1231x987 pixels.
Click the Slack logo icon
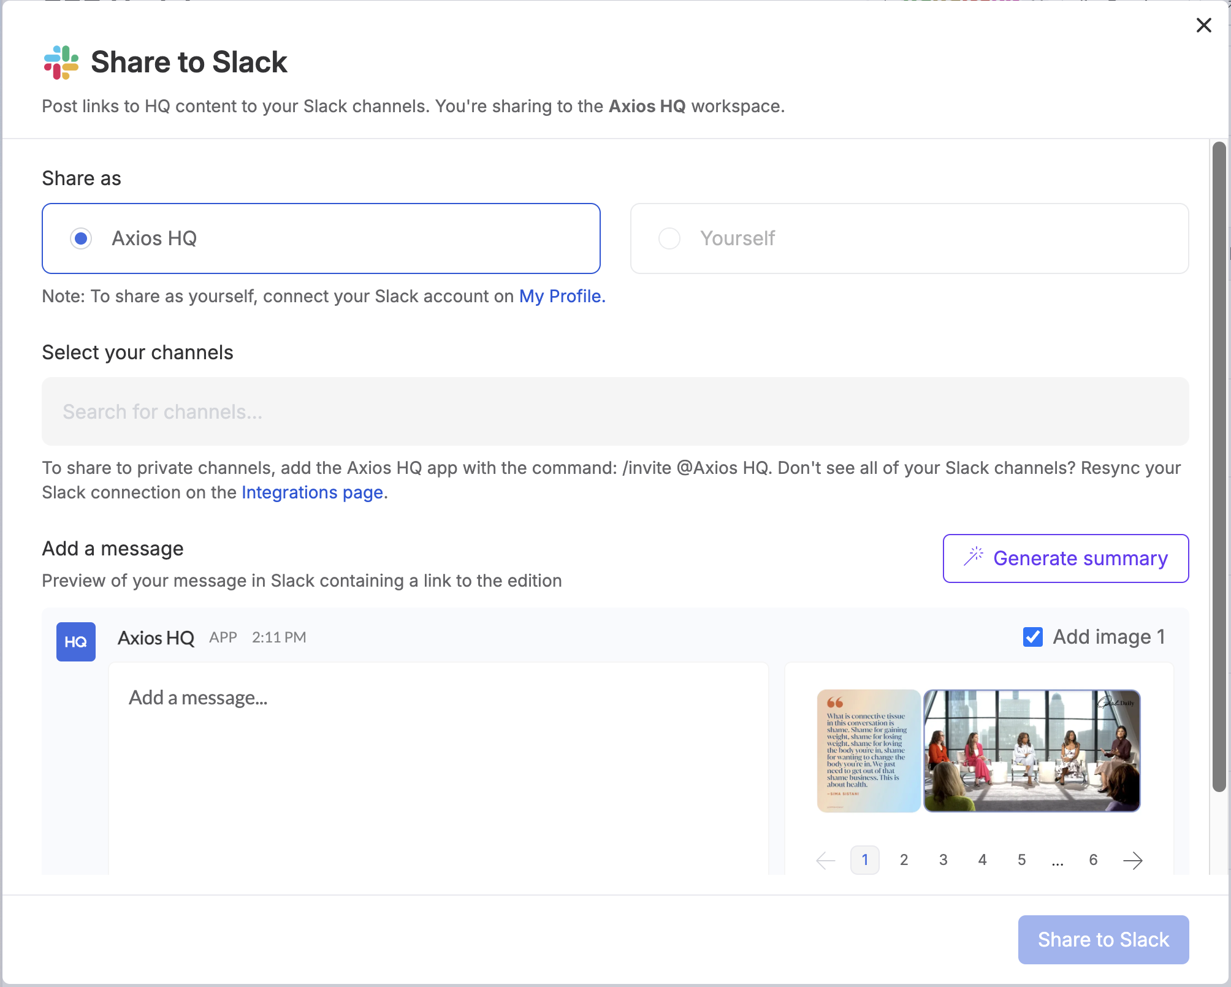click(x=61, y=62)
